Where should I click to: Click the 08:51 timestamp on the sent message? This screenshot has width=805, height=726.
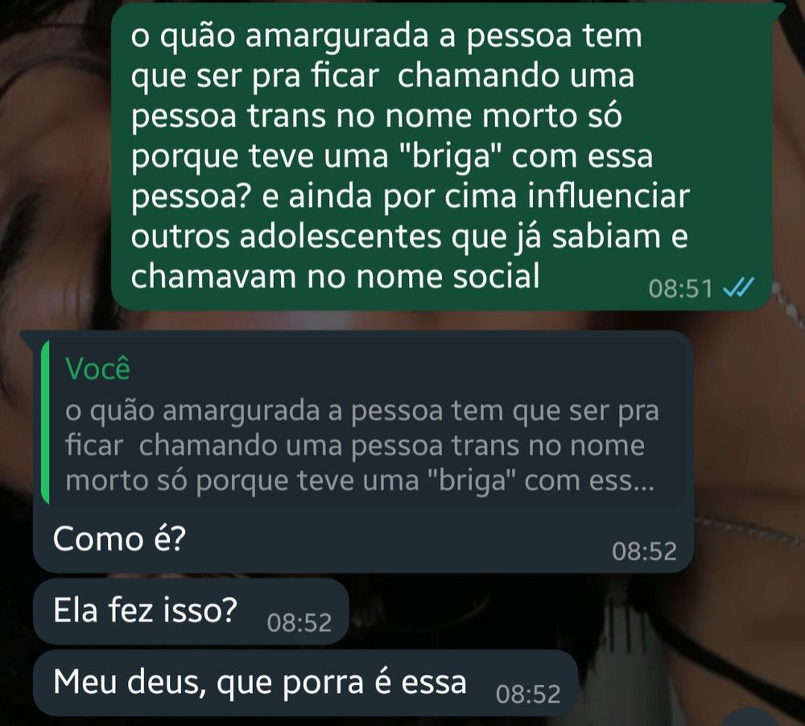click(681, 289)
